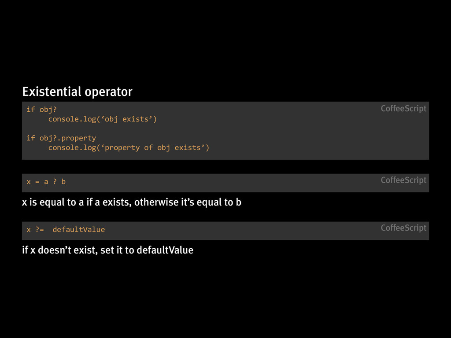The image size is (451, 338).
Task: Click the third code block background
Action: (225, 231)
